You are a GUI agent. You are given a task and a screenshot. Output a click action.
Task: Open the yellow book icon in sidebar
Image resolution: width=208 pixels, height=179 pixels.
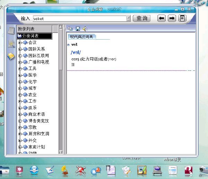[x=11, y=56]
